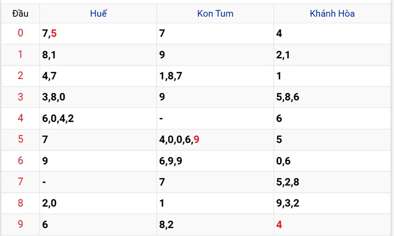The height and width of the screenshot is (236, 394).
Task: Open the Huế column header link
Action: [98, 14]
